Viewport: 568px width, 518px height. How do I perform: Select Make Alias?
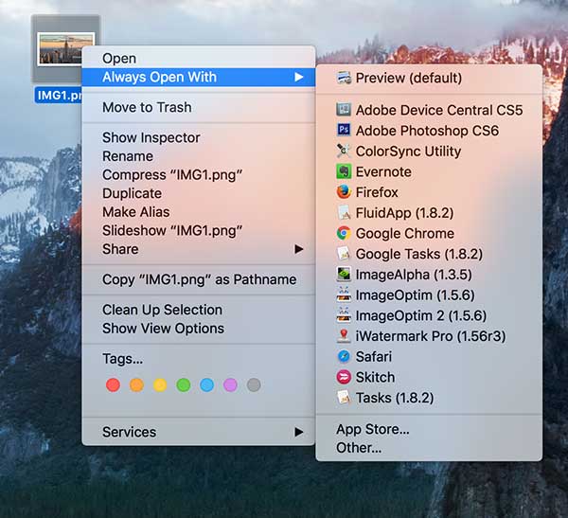coord(199,212)
